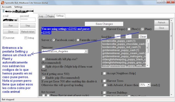Select oldenglishsheepdog_puppy_black entry
Image resolution: width=175 pixels, height=102 pixels.
(124, 60)
